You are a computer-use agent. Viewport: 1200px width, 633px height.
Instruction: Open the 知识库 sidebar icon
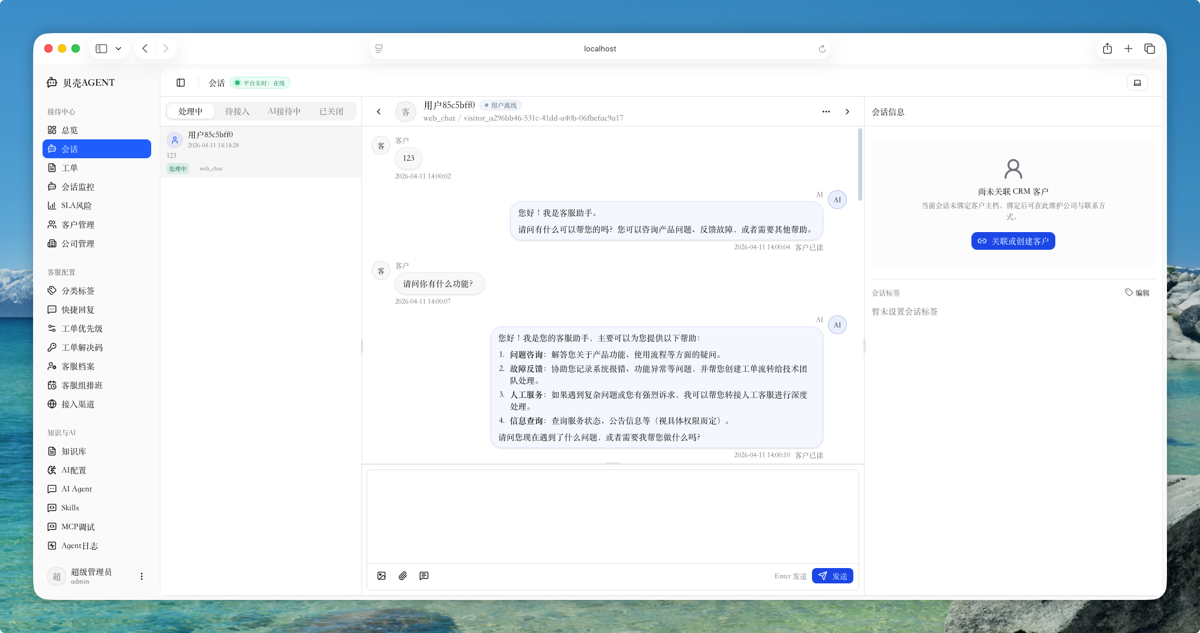tap(52, 451)
